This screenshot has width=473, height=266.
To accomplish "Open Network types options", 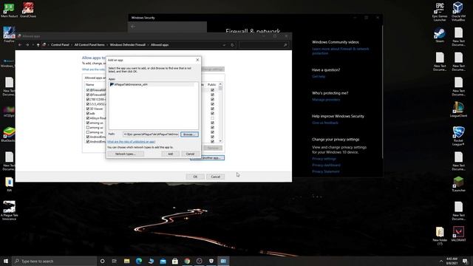I will coord(126,154).
